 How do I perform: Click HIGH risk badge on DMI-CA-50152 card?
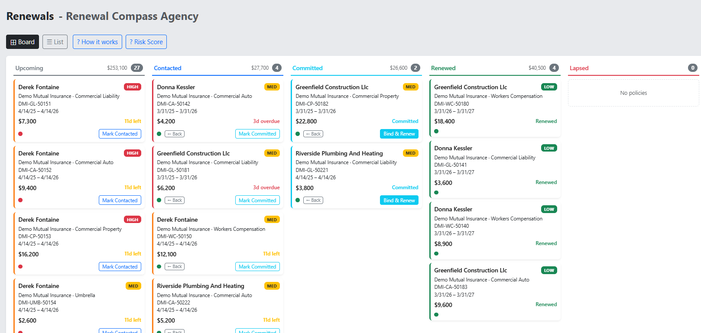pyautogui.click(x=133, y=153)
